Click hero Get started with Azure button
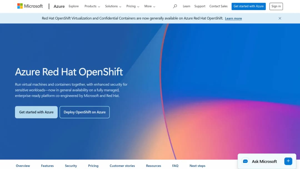The width and height of the screenshot is (300, 169). (36, 112)
